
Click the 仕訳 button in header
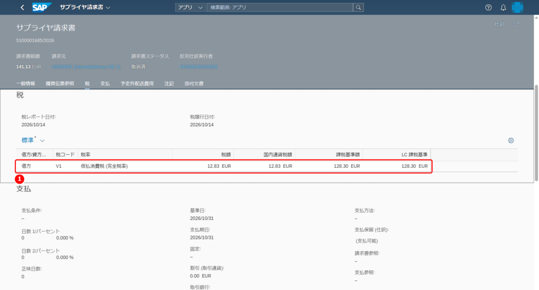(x=499, y=24)
